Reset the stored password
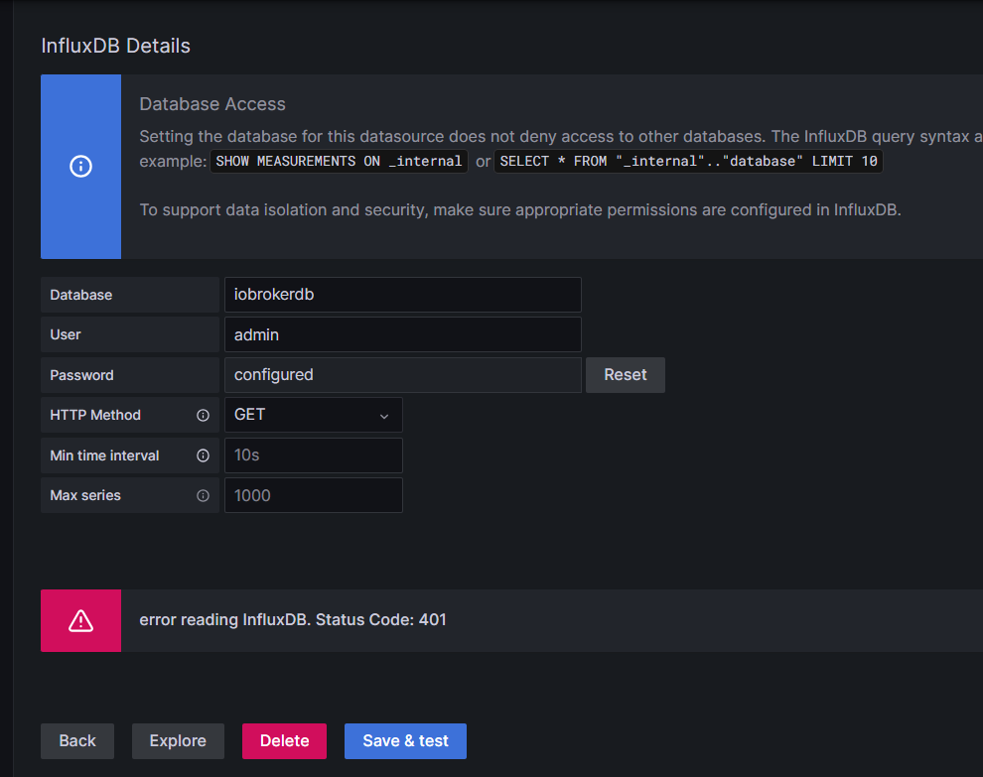983x777 pixels. click(625, 375)
